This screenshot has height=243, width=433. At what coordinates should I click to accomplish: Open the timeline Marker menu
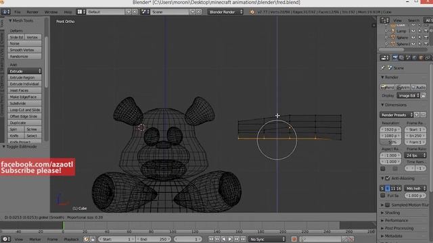coord(35,240)
